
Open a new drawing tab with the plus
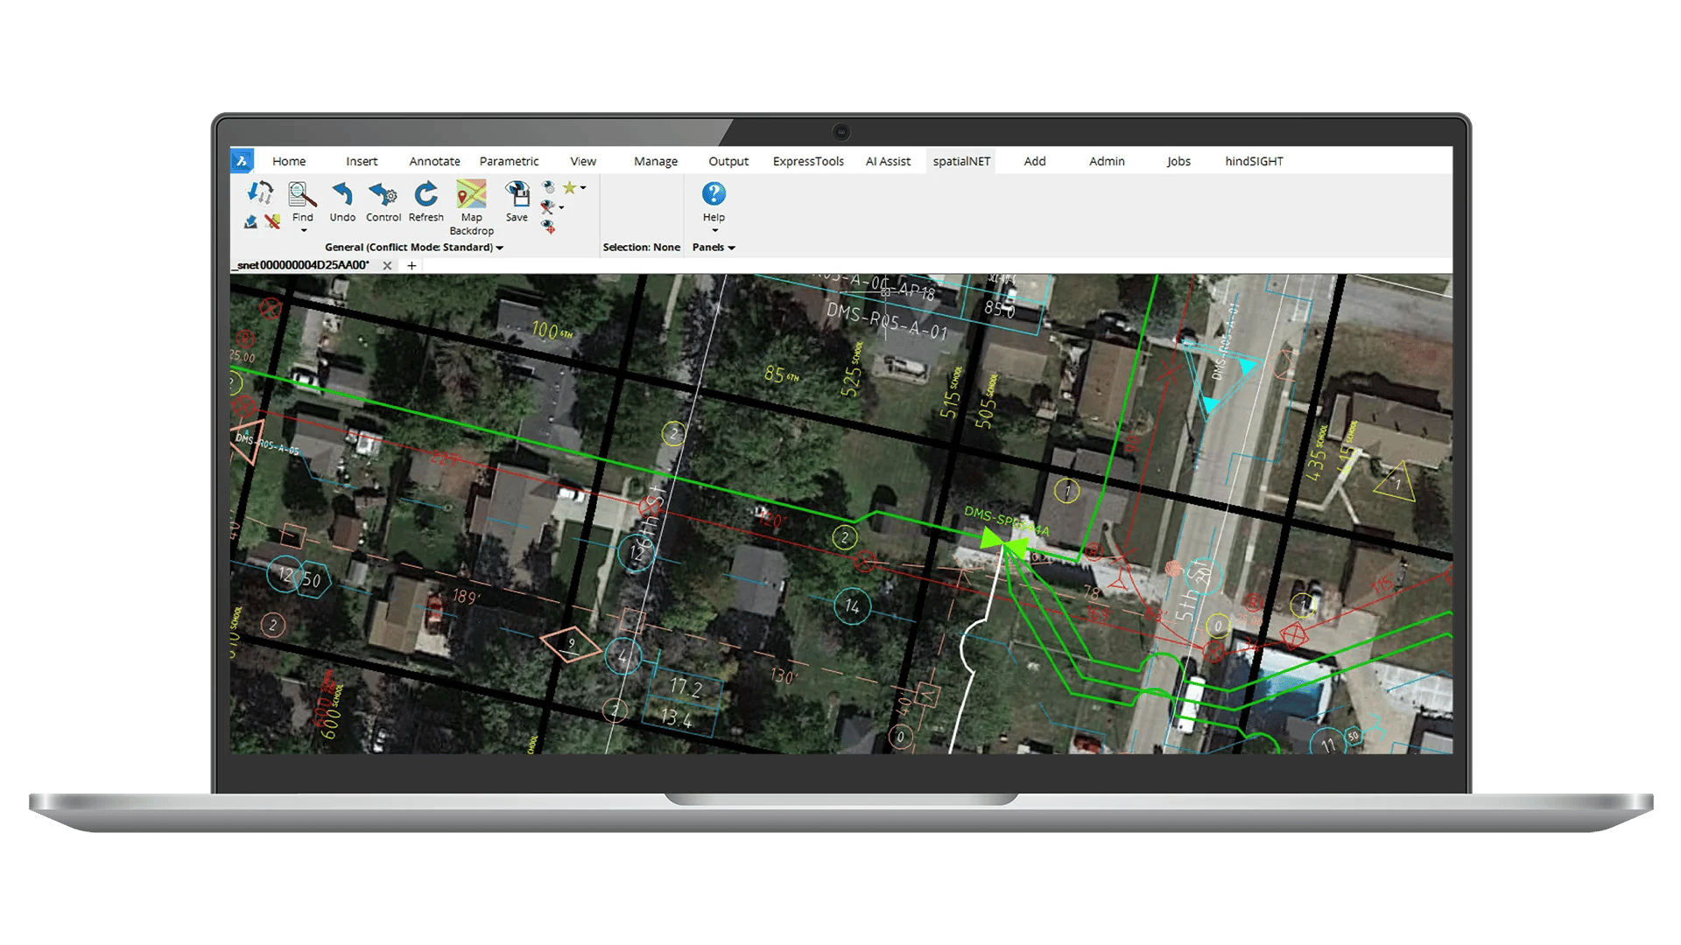click(x=411, y=265)
